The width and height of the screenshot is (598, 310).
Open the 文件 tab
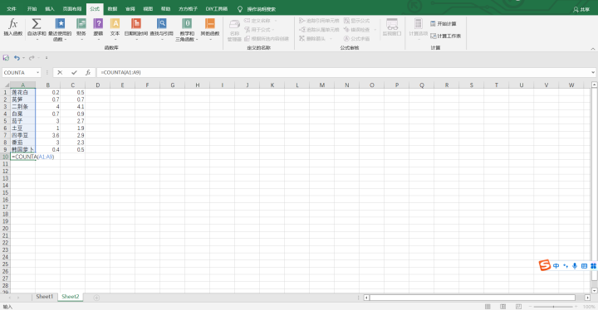[12, 9]
